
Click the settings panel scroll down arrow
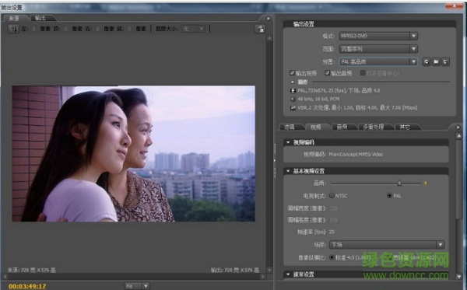[x=459, y=276]
